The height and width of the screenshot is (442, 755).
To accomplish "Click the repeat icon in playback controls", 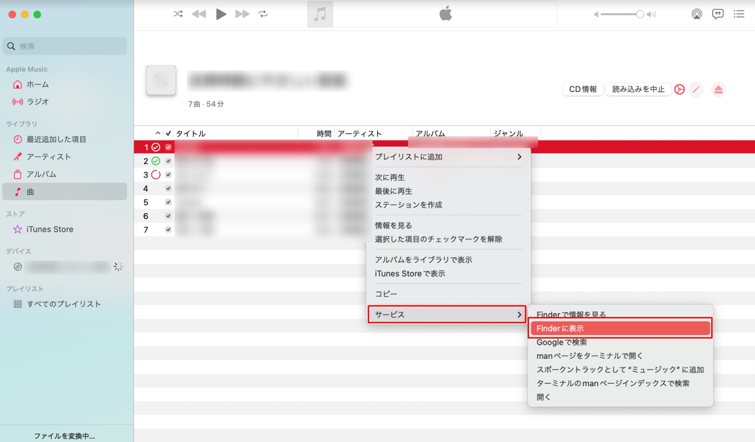I will point(263,14).
